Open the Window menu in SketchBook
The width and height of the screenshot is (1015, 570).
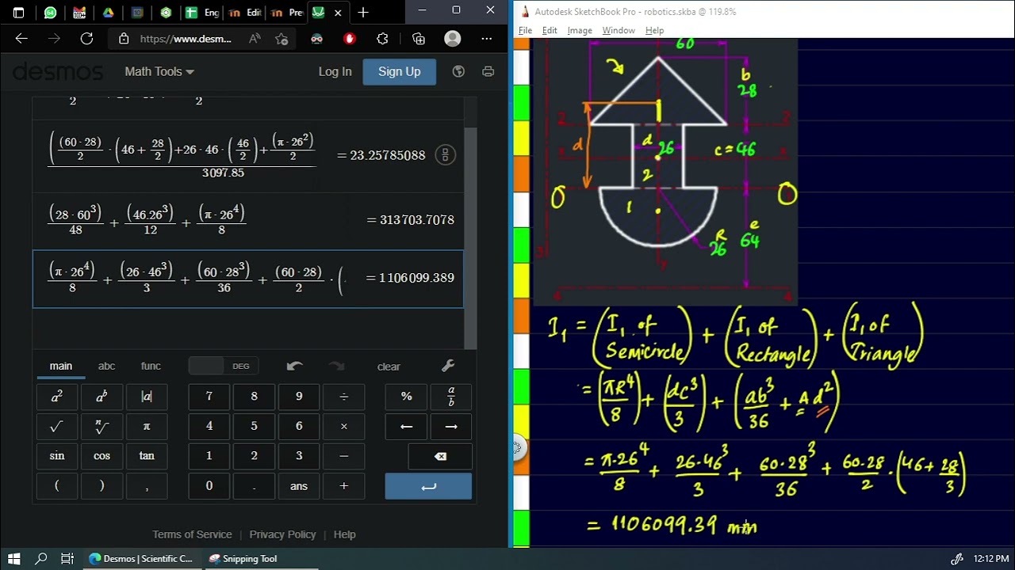619,30
